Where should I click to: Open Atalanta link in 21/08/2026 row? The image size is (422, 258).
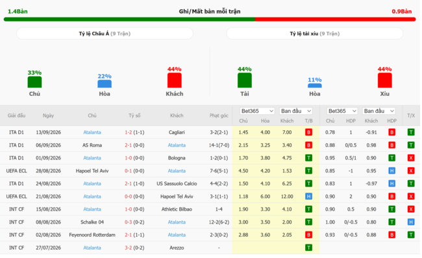click(92, 196)
